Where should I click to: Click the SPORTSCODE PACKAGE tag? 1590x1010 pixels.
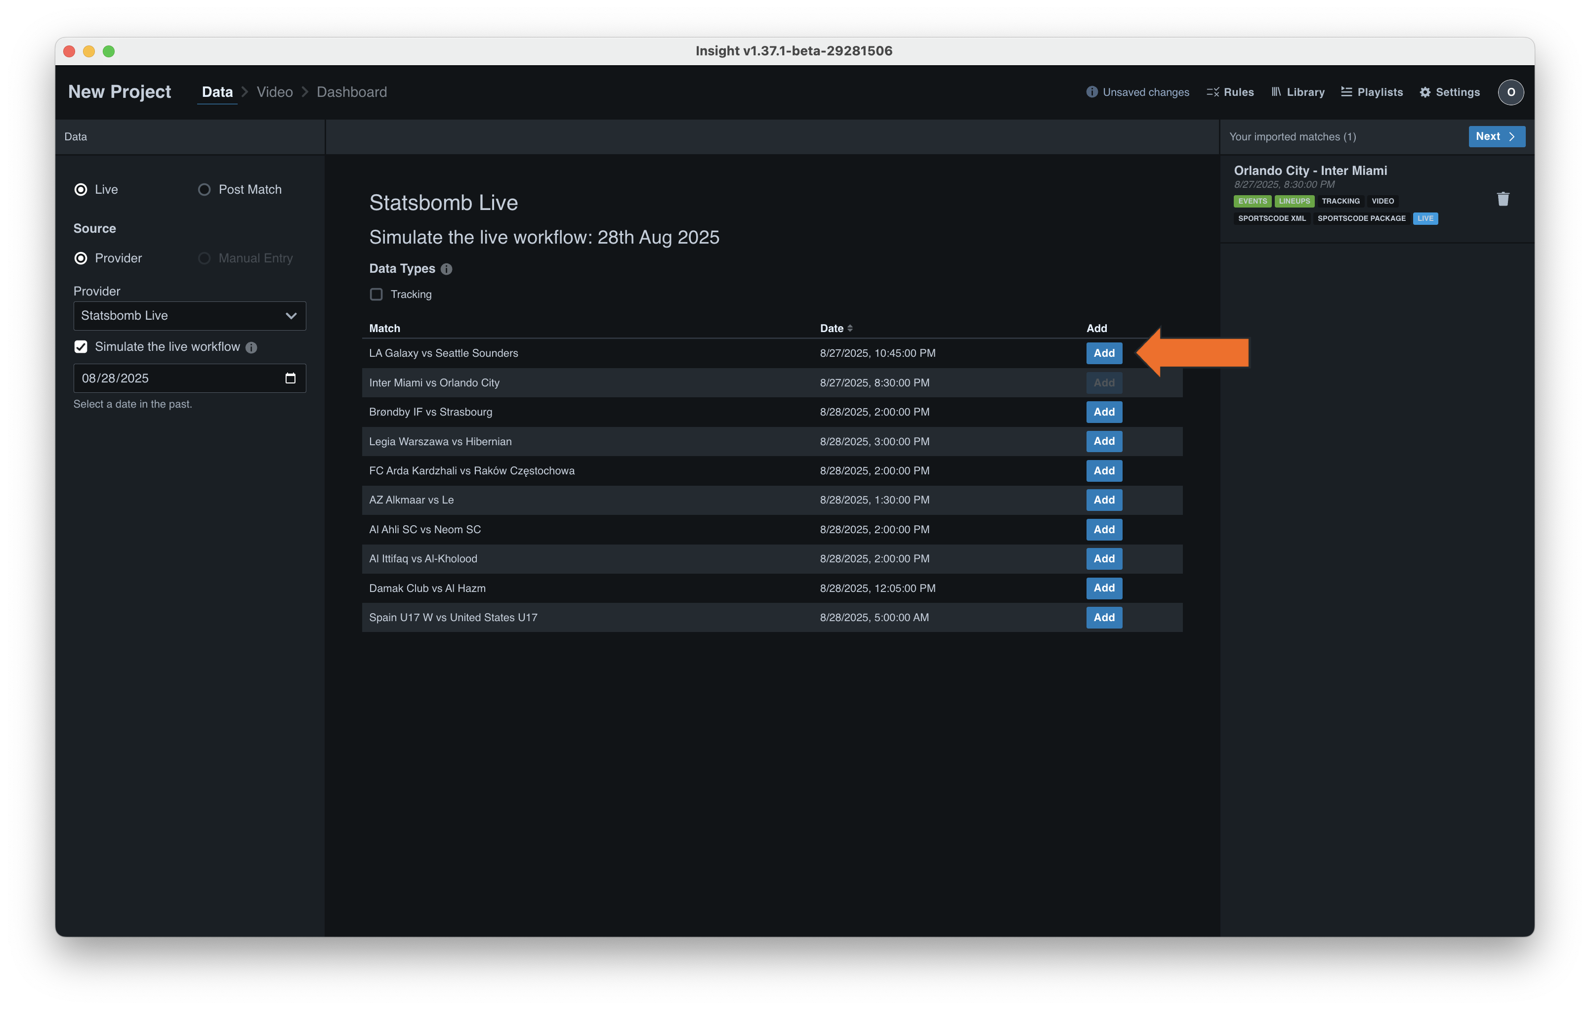point(1362,218)
